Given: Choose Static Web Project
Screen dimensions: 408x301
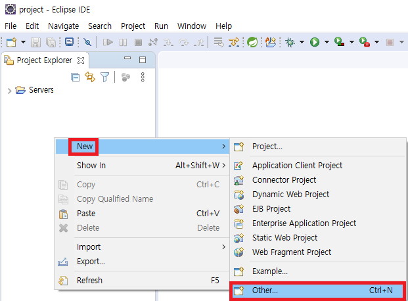Looking at the screenshot, I should coord(318,238).
